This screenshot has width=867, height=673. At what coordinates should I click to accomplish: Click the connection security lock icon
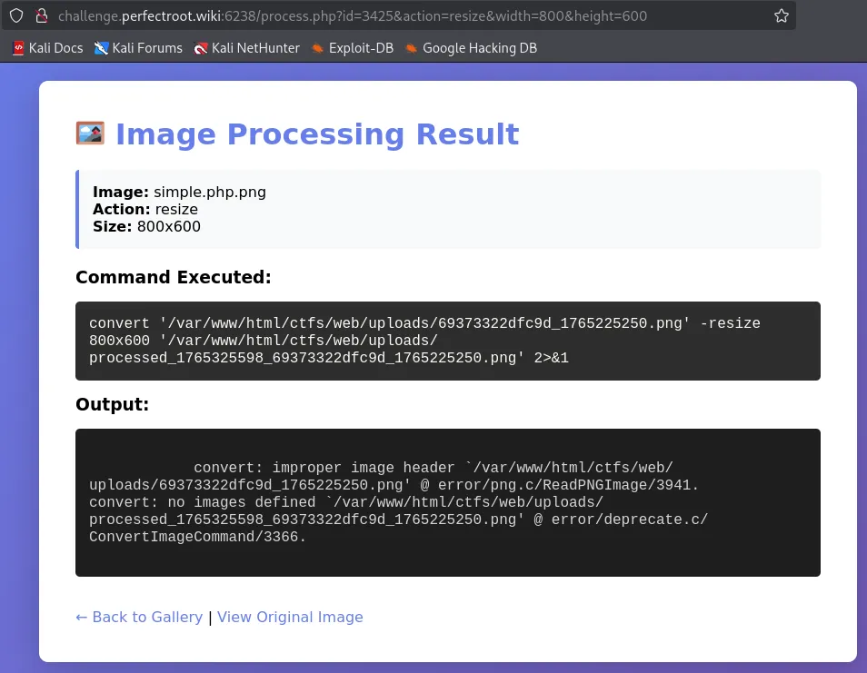tap(41, 15)
